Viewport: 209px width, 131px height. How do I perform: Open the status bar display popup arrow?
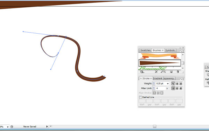click(x=47, y=126)
